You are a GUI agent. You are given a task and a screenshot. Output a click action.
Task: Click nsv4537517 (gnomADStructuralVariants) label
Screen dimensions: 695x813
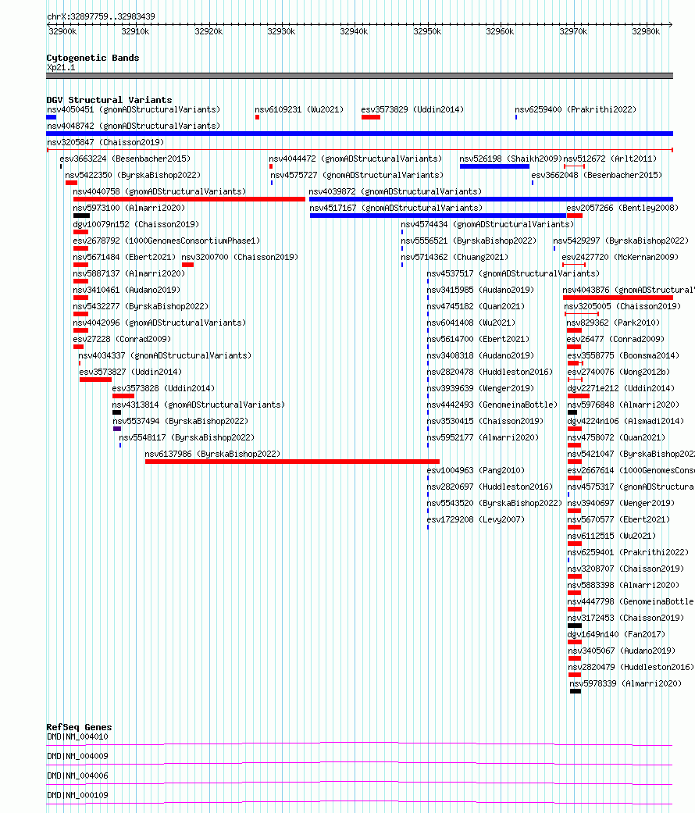click(513, 274)
